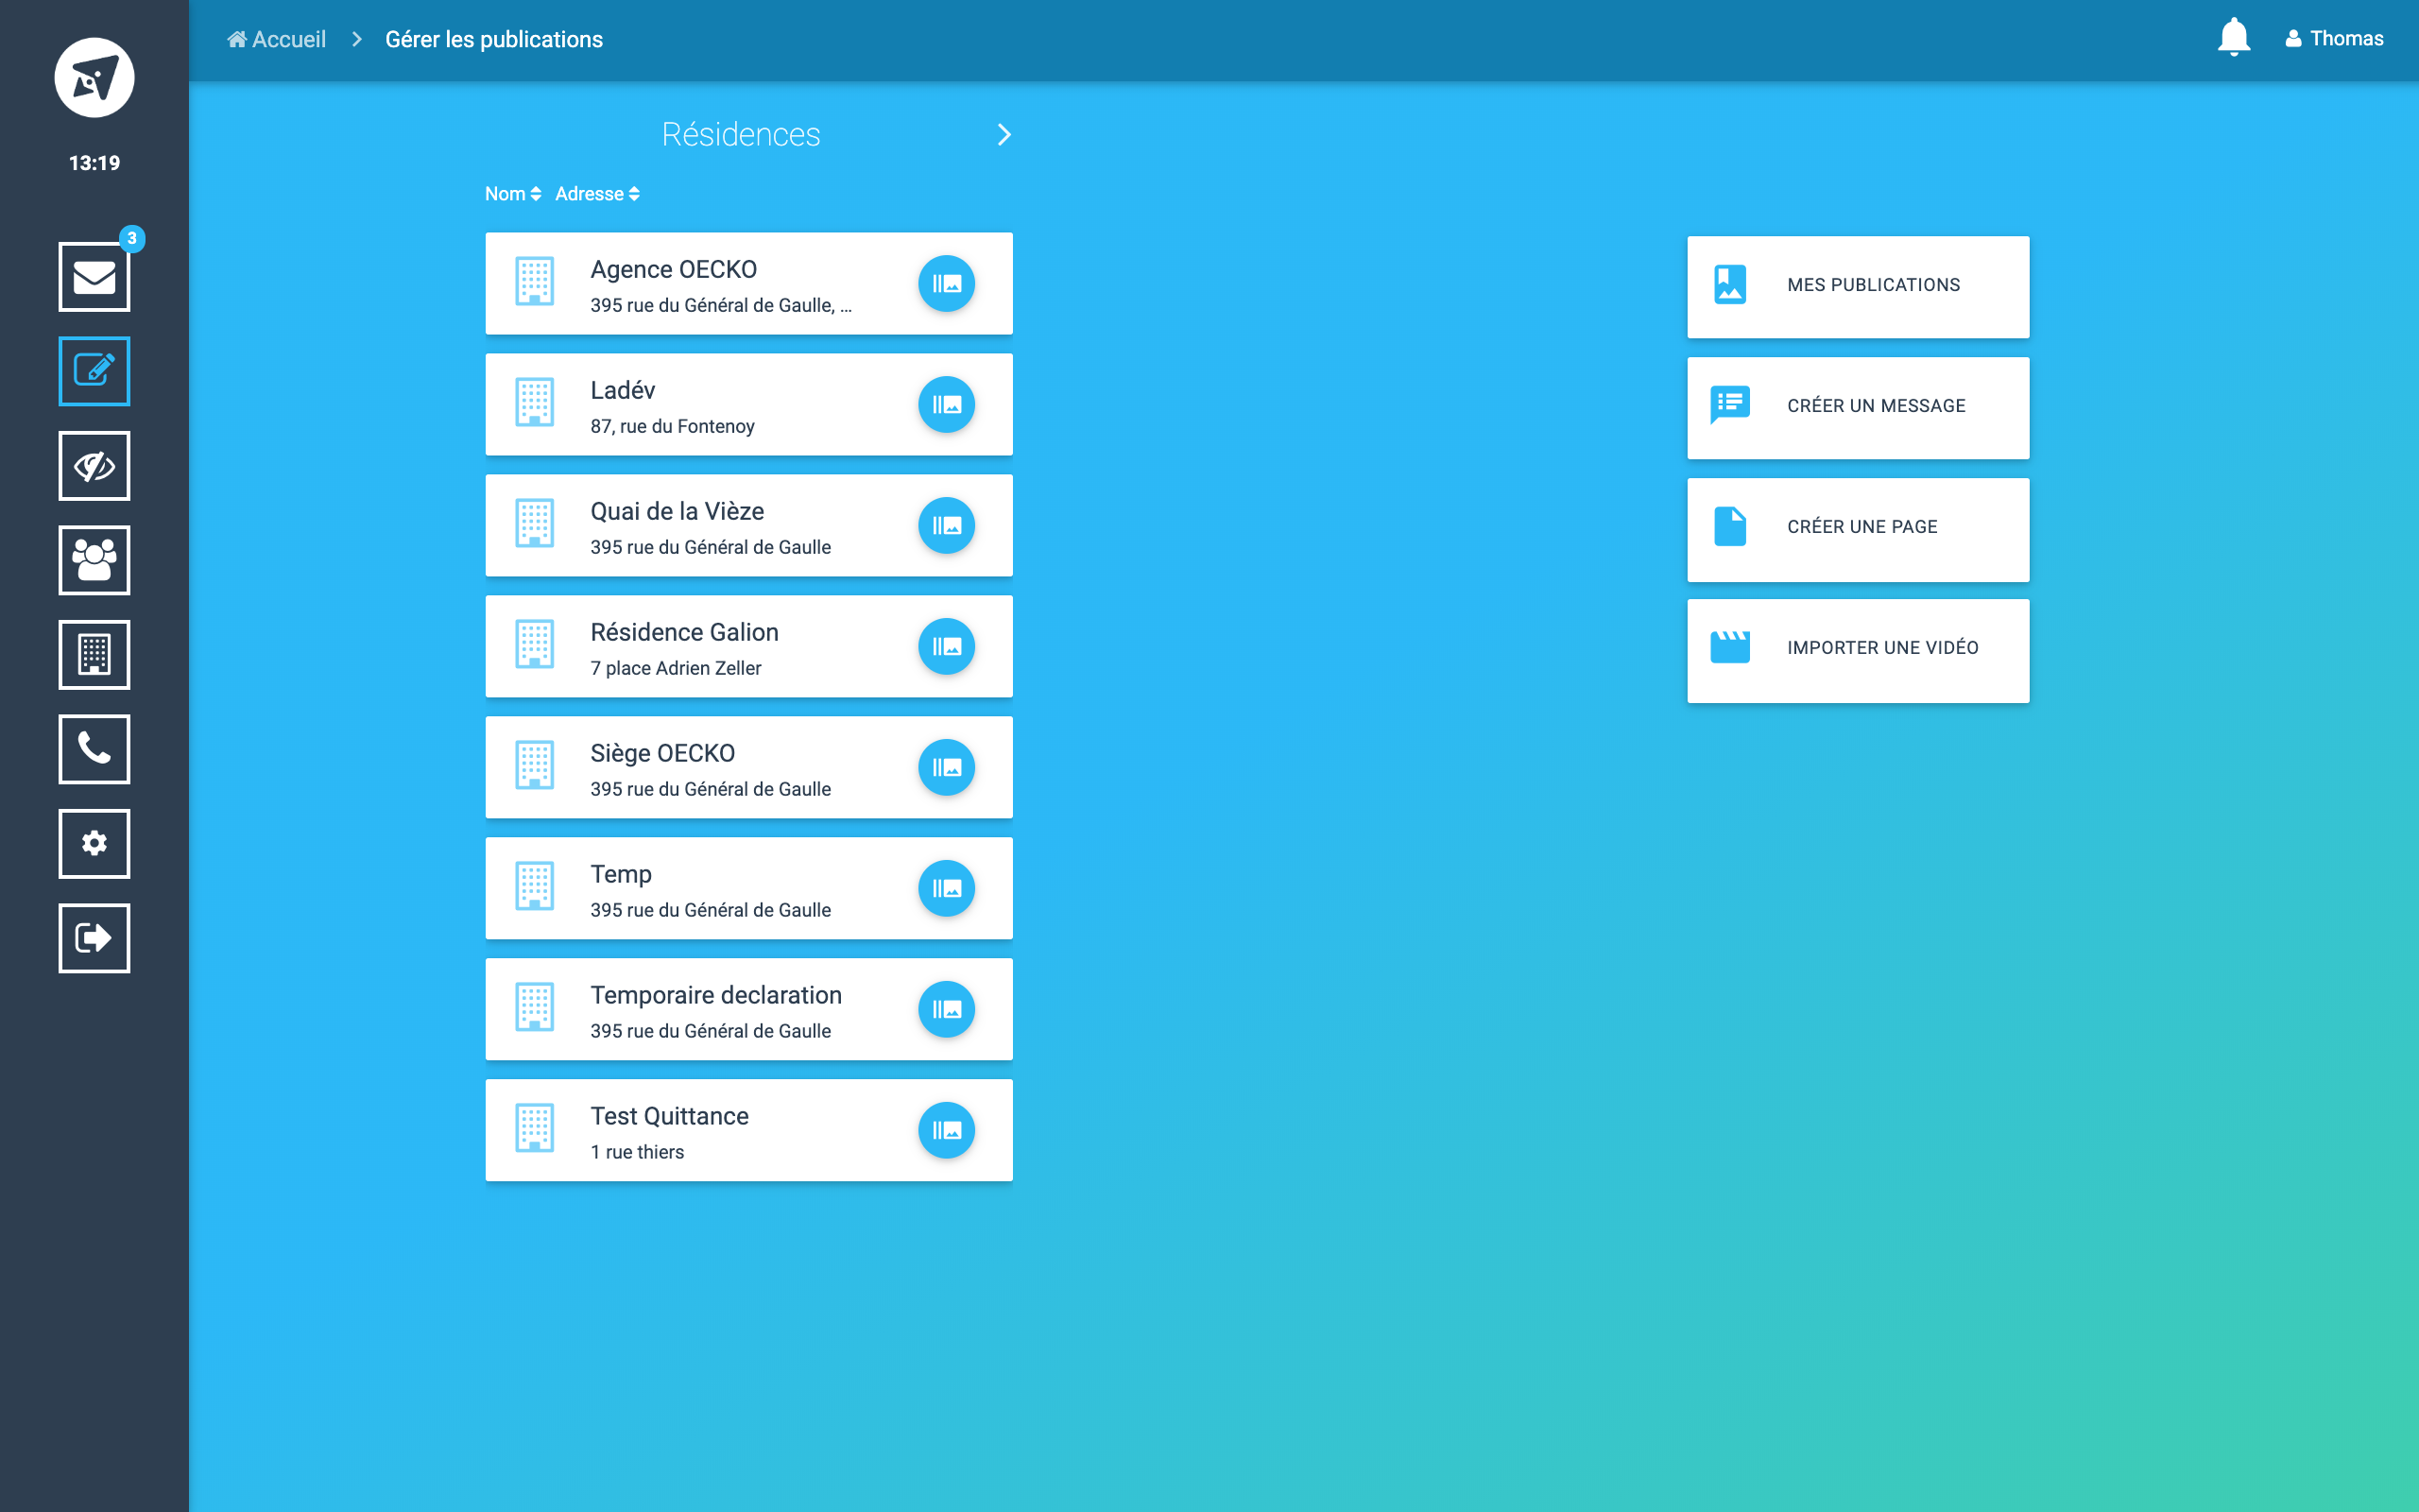Click the eye-slash visibility icon in sidebar
2419x1512 pixels.
pyautogui.click(x=94, y=466)
